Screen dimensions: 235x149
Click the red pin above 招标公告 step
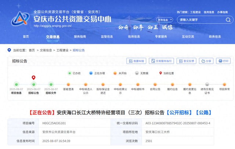click(x=33, y=78)
